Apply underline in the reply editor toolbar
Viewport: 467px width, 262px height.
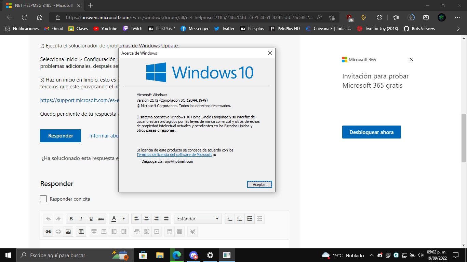[x=91, y=219]
